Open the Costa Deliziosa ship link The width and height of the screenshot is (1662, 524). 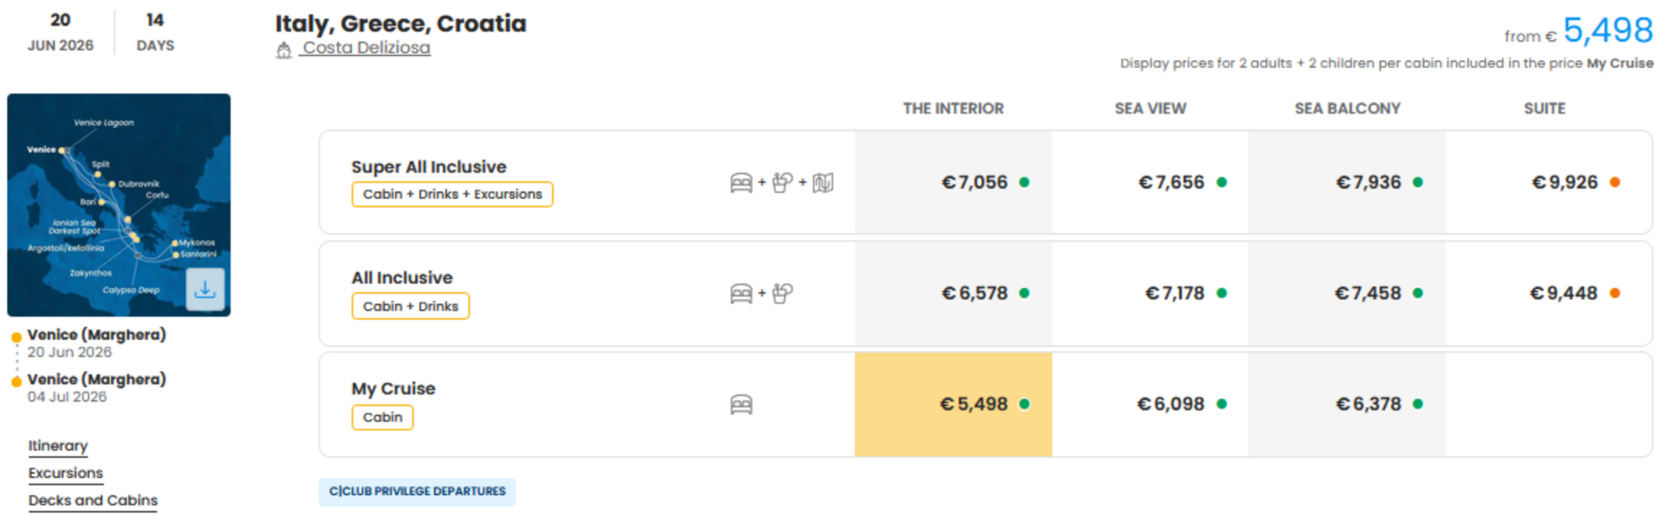click(366, 48)
